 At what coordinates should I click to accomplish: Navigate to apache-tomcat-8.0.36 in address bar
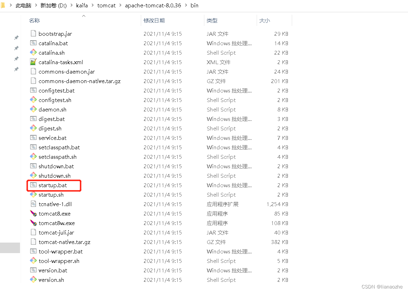click(153, 6)
